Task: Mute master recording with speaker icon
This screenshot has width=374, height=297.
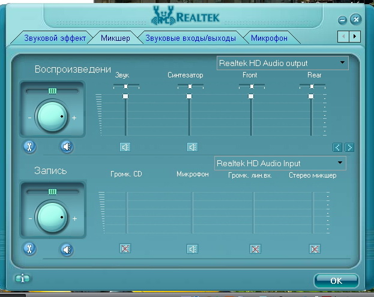Action: (67, 248)
